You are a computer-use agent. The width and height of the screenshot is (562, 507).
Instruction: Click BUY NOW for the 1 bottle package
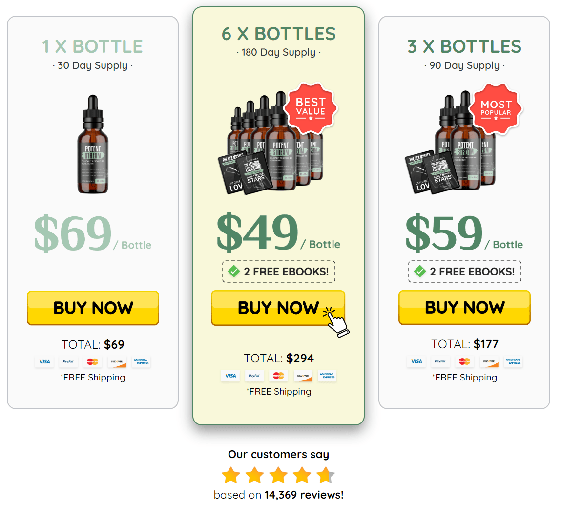pos(93,308)
